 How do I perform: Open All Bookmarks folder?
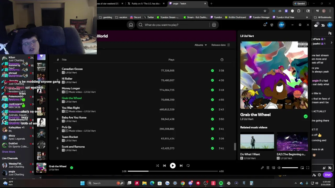click(x=323, y=17)
